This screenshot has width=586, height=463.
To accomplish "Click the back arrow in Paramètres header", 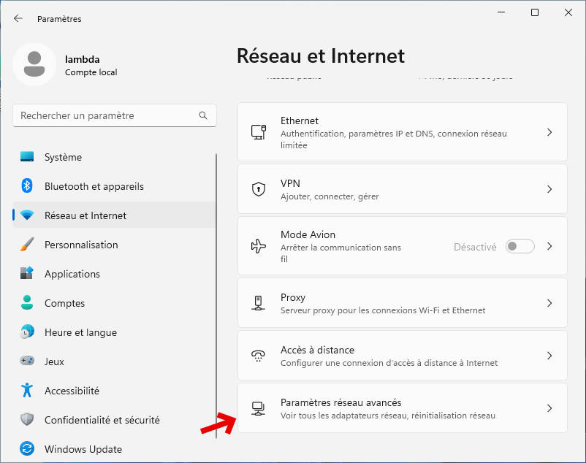I will [18, 18].
